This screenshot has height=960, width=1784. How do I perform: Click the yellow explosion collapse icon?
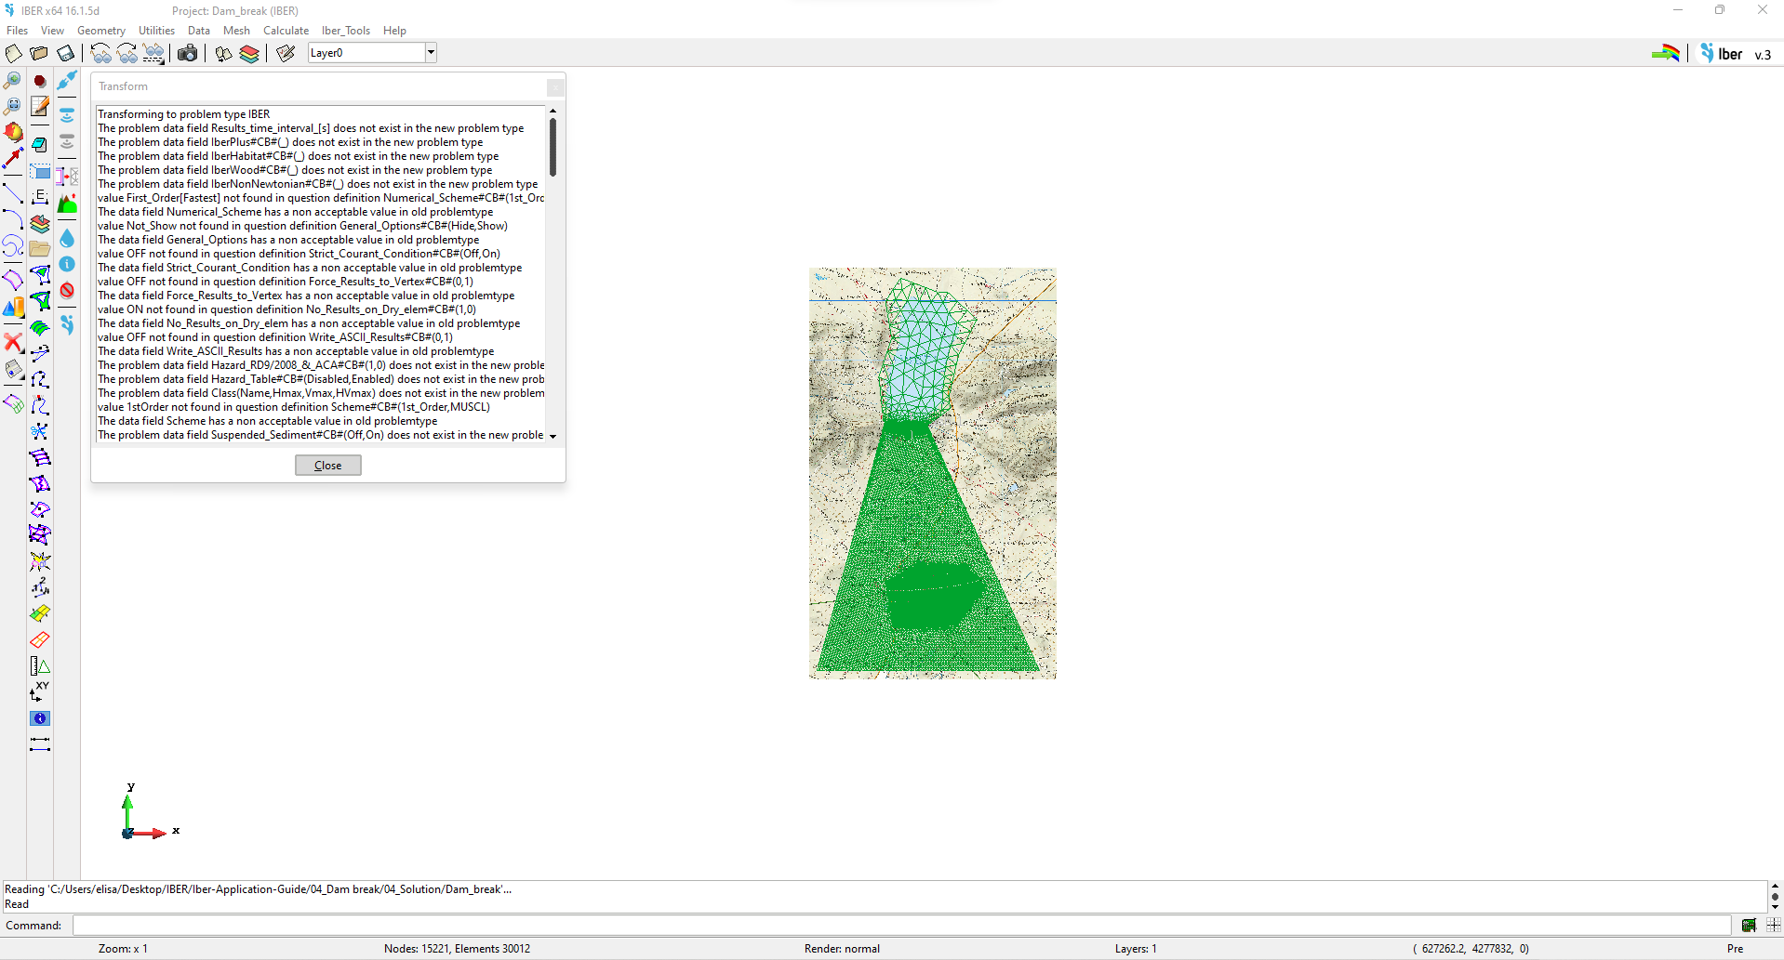pos(40,561)
